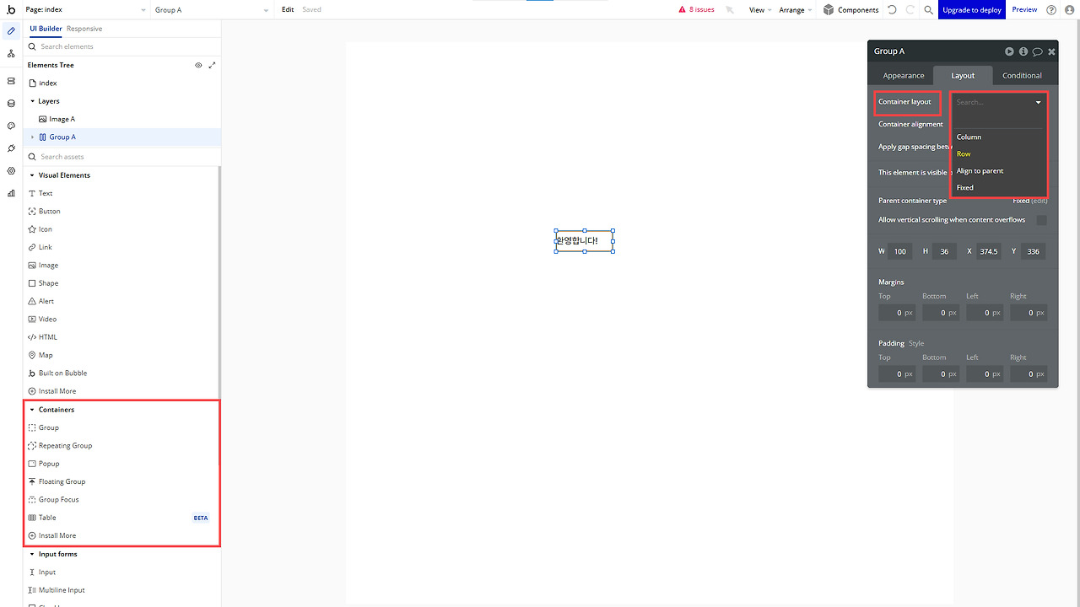
Task: Expand the Elements Tree to full view
Action: (212, 65)
